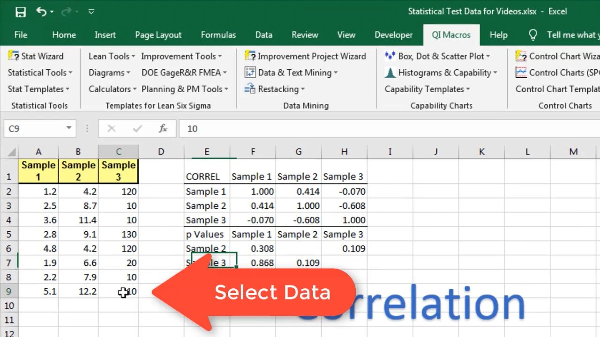Select row 5 header
600x337 pixels.
[x=9, y=234]
